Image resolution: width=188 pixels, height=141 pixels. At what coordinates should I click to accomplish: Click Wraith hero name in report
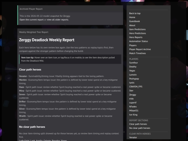(22, 116)
